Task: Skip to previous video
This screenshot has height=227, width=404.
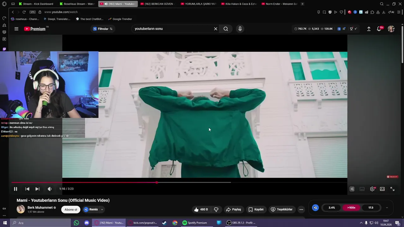Action: [x=27, y=189]
